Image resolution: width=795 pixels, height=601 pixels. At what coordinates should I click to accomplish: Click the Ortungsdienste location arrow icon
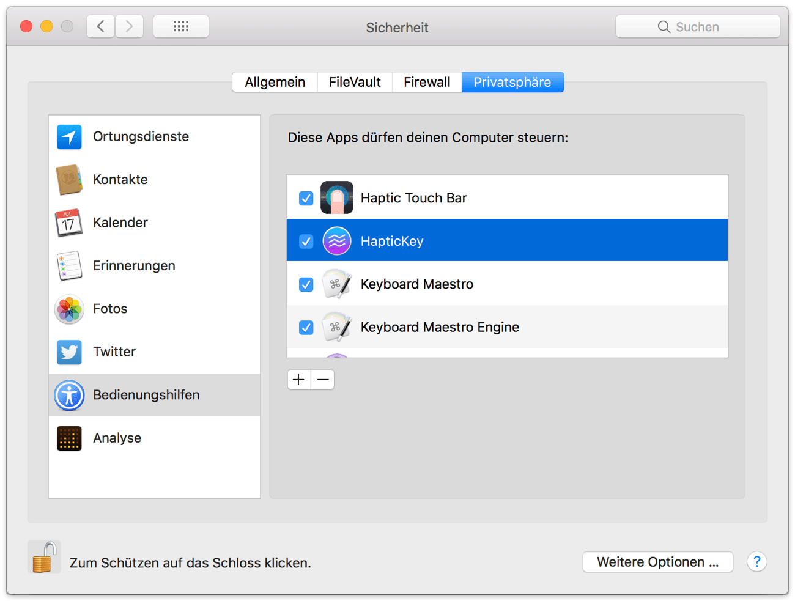click(69, 136)
